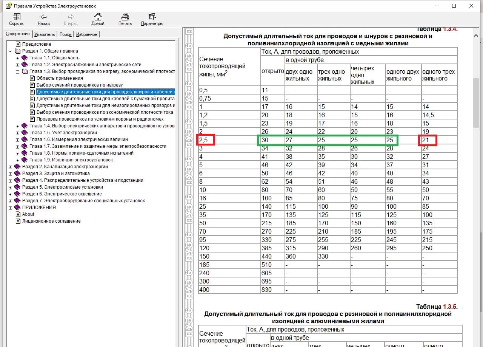
Task: Switch to the Указатель tab
Action: (x=45, y=34)
